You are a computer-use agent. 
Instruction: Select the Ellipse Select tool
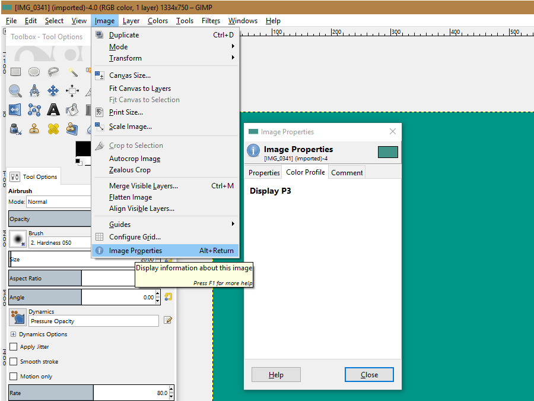click(x=34, y=72)
